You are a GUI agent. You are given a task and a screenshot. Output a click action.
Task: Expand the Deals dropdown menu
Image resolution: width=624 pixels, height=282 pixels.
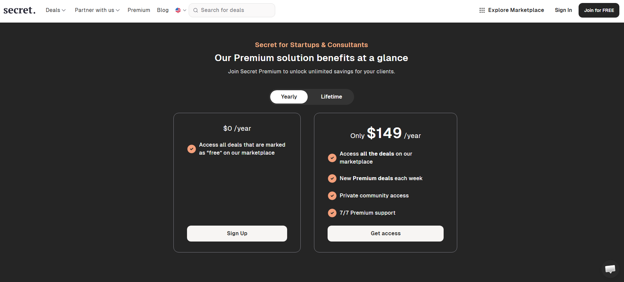coord(56,10)
